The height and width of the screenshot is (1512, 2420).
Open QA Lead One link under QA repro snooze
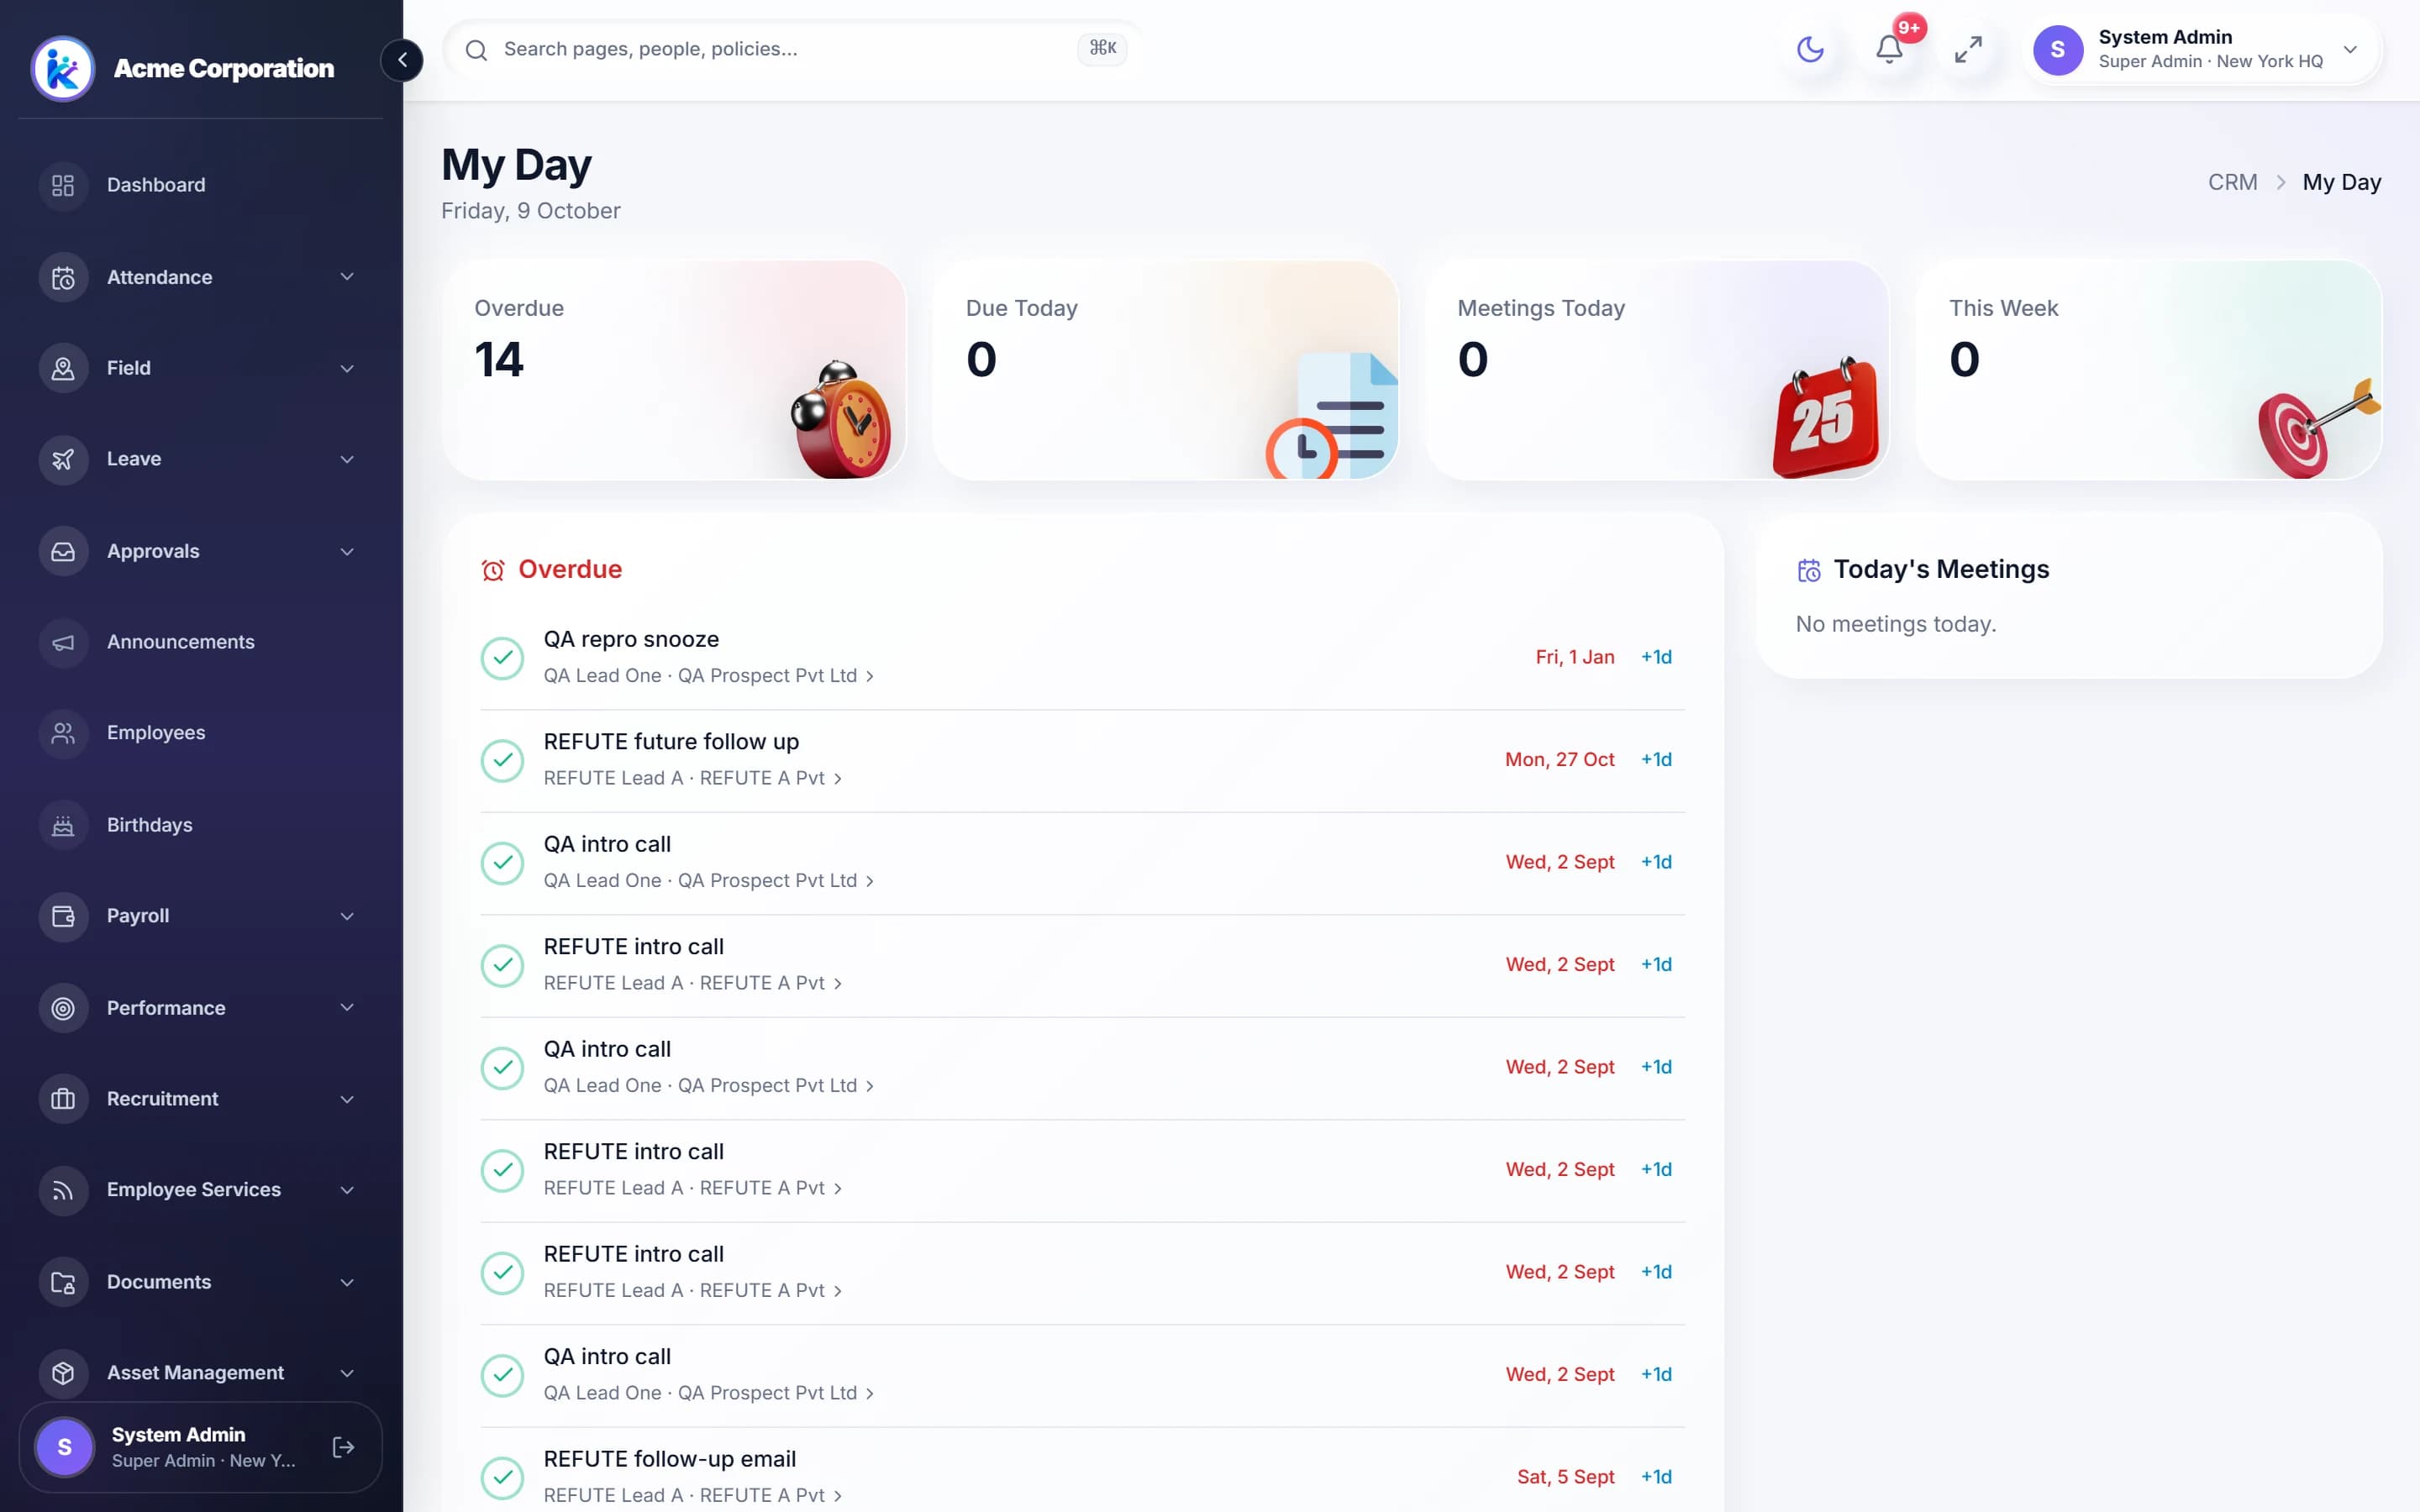709,676
